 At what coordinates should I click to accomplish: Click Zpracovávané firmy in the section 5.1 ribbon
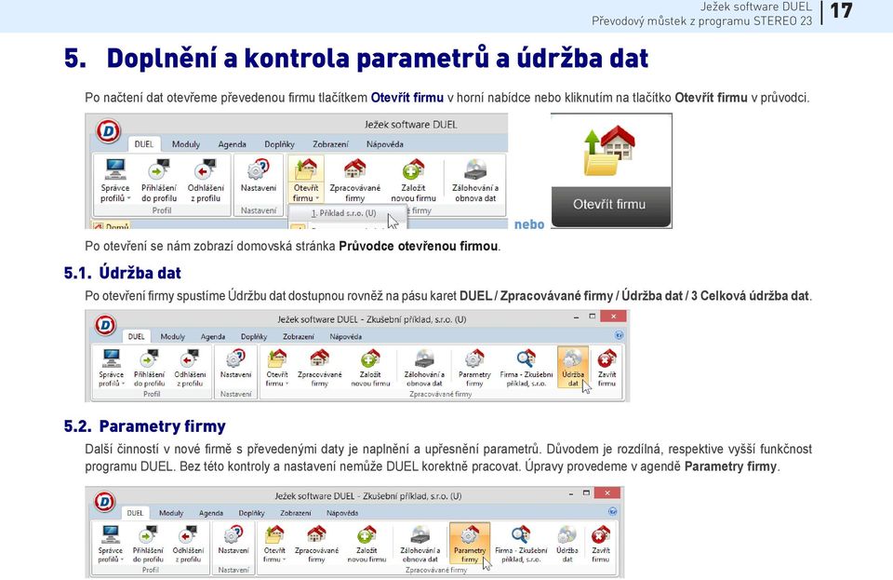click(x=319, y=368)
